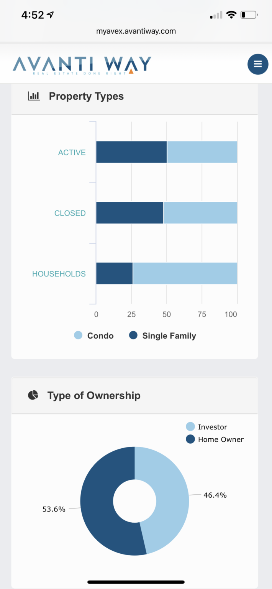Tap the Wi-Fi status icon
272x589 pixels.
(x=231, y=15)
